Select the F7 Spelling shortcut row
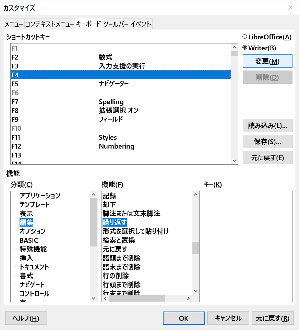This screenshot has height=330, width=299. point(120,102)
